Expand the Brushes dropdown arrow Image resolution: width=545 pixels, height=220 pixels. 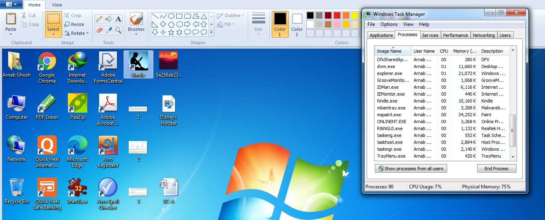(x=136, y=34)
